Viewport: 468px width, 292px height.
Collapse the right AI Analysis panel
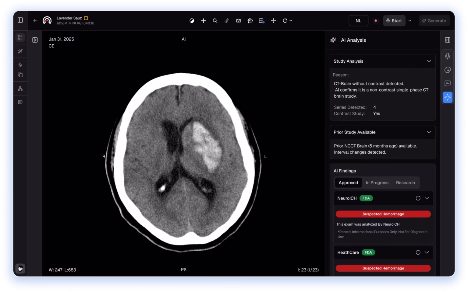447,40
